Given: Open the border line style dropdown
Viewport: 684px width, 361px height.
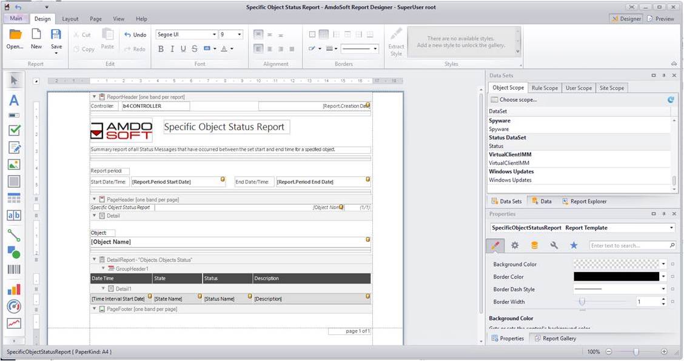Looking at the screenshot, I should (x=375, y=49).
